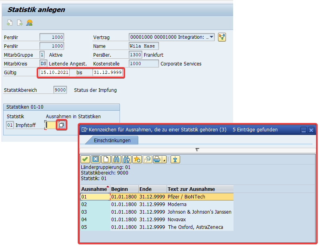Click the Beginn column header
Screen dimensions: 320x246
124,189
